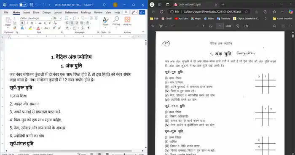
Task: Open Word search with the magnifier icon
Action: click(104, 5)
